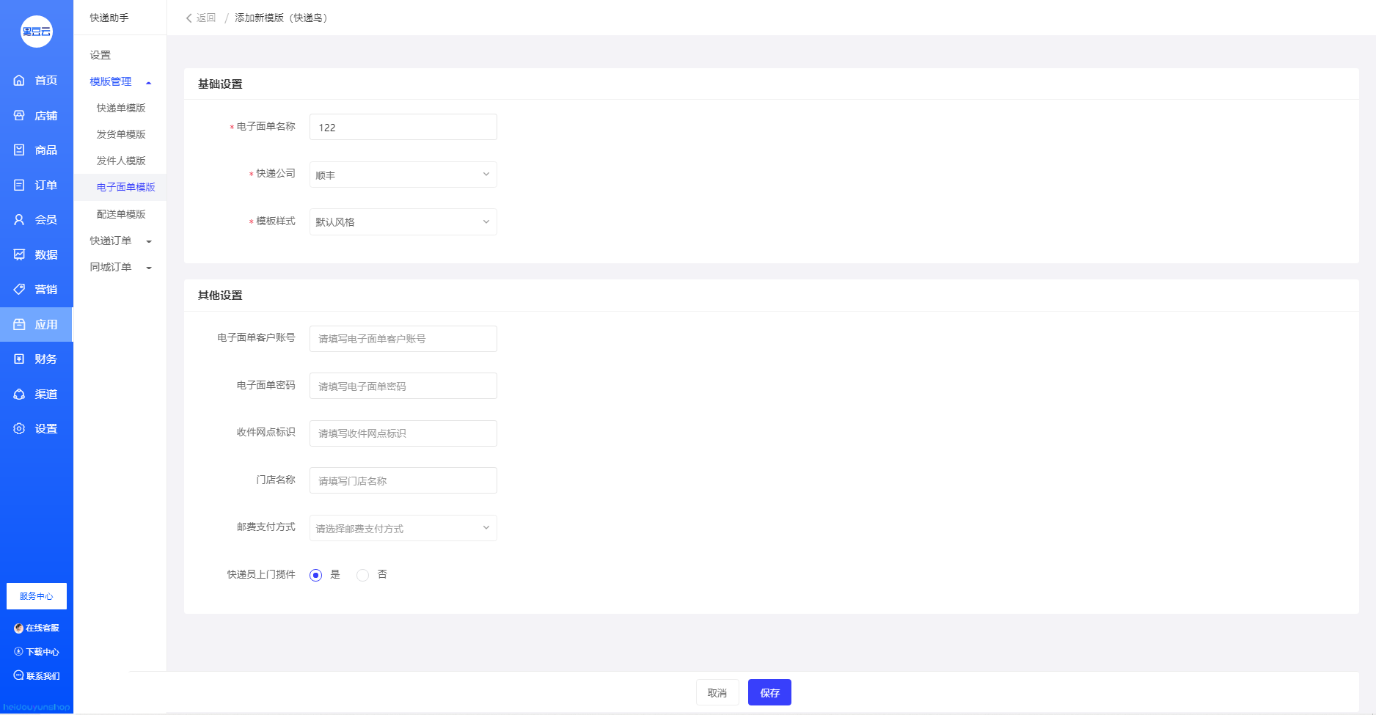
Task: Collapse the 模版管理 menu section
Action: coord(120,82)
